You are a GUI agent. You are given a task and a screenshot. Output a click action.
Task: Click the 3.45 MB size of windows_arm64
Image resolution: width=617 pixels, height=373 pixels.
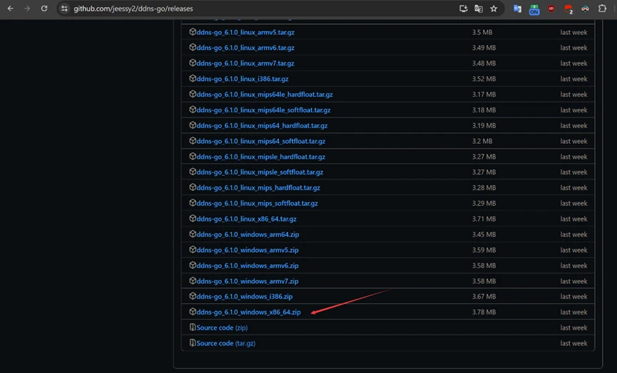coord(484,234)
